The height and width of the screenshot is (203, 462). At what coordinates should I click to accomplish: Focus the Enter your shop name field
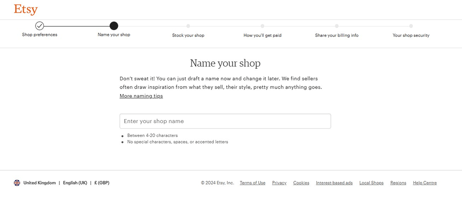(x=225, y=121)
